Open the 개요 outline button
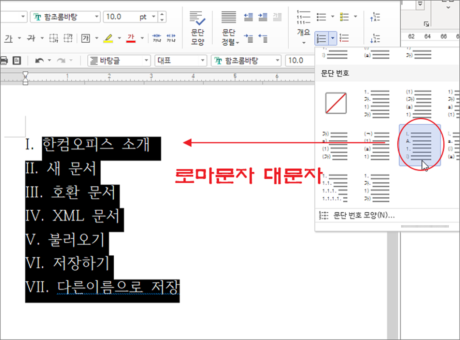 304,28
